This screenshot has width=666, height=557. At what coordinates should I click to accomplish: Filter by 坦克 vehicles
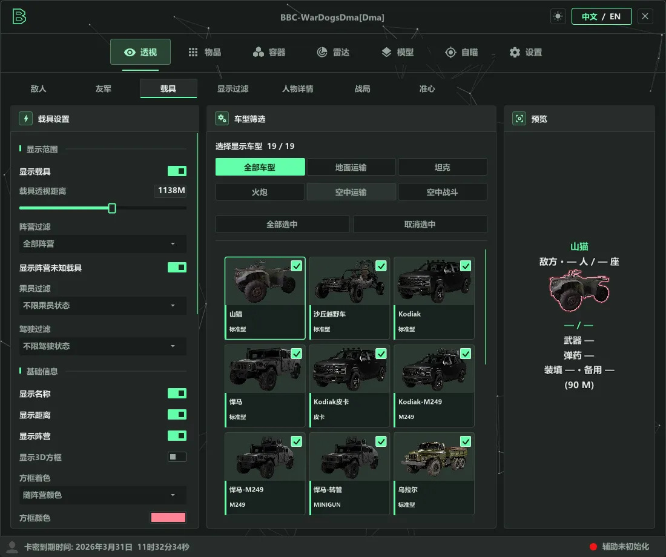(442, 167)
